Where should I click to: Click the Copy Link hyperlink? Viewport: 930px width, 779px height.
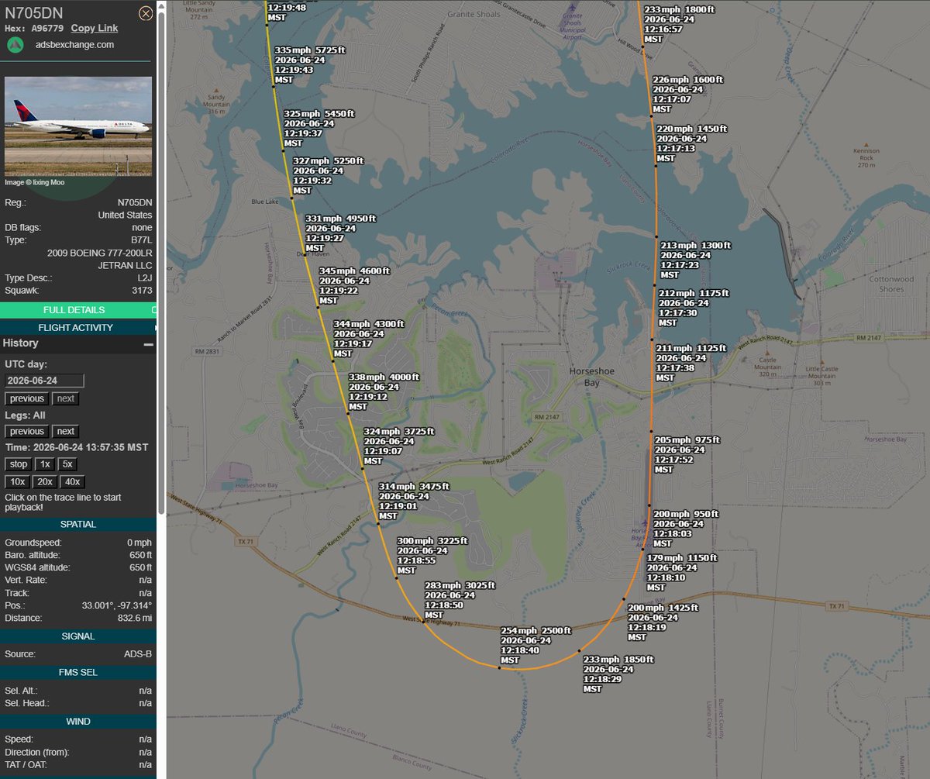(x=95, y=28)
